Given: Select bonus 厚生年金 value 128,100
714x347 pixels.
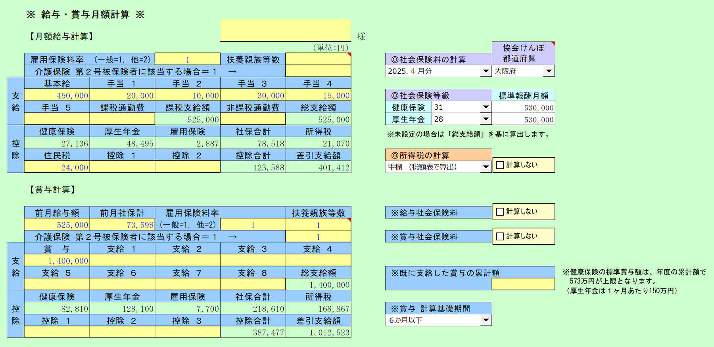Looking at the screenshot, I should (122, 309).
